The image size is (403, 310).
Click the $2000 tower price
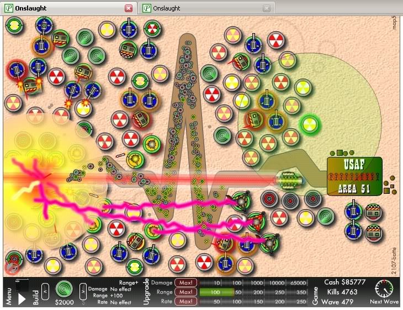pos(64,302)
